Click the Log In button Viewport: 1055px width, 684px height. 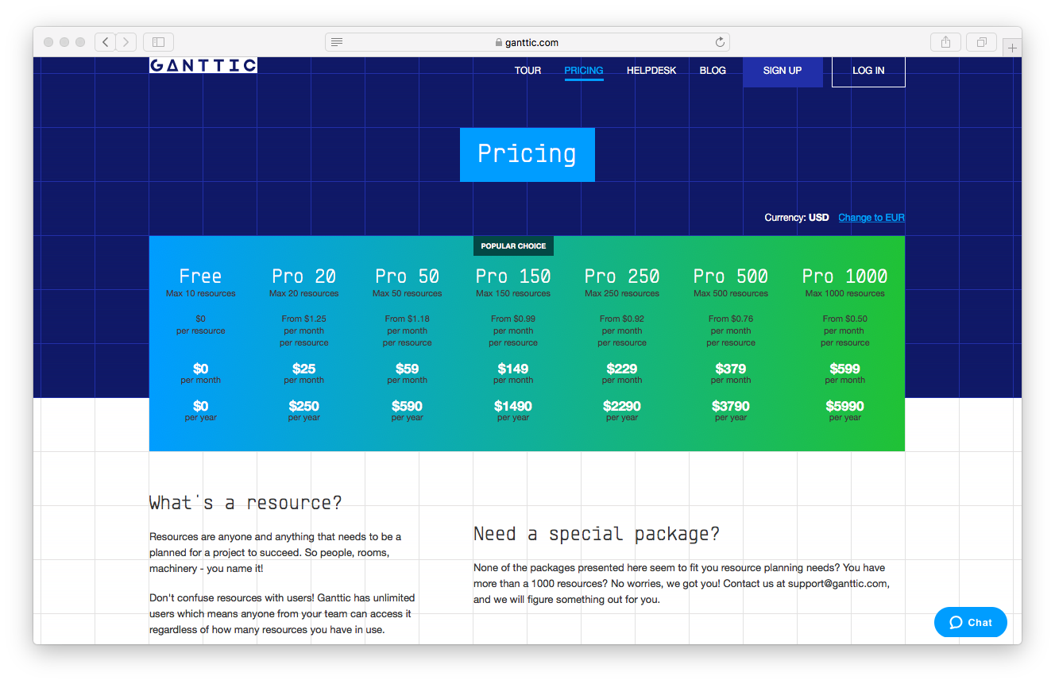click(868, 71)
